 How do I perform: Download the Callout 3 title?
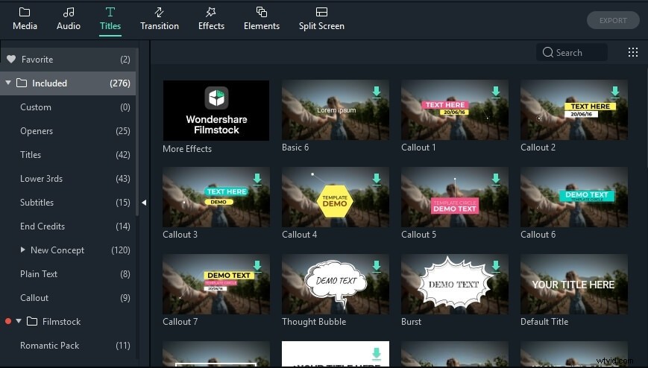[x=257, y=179]
